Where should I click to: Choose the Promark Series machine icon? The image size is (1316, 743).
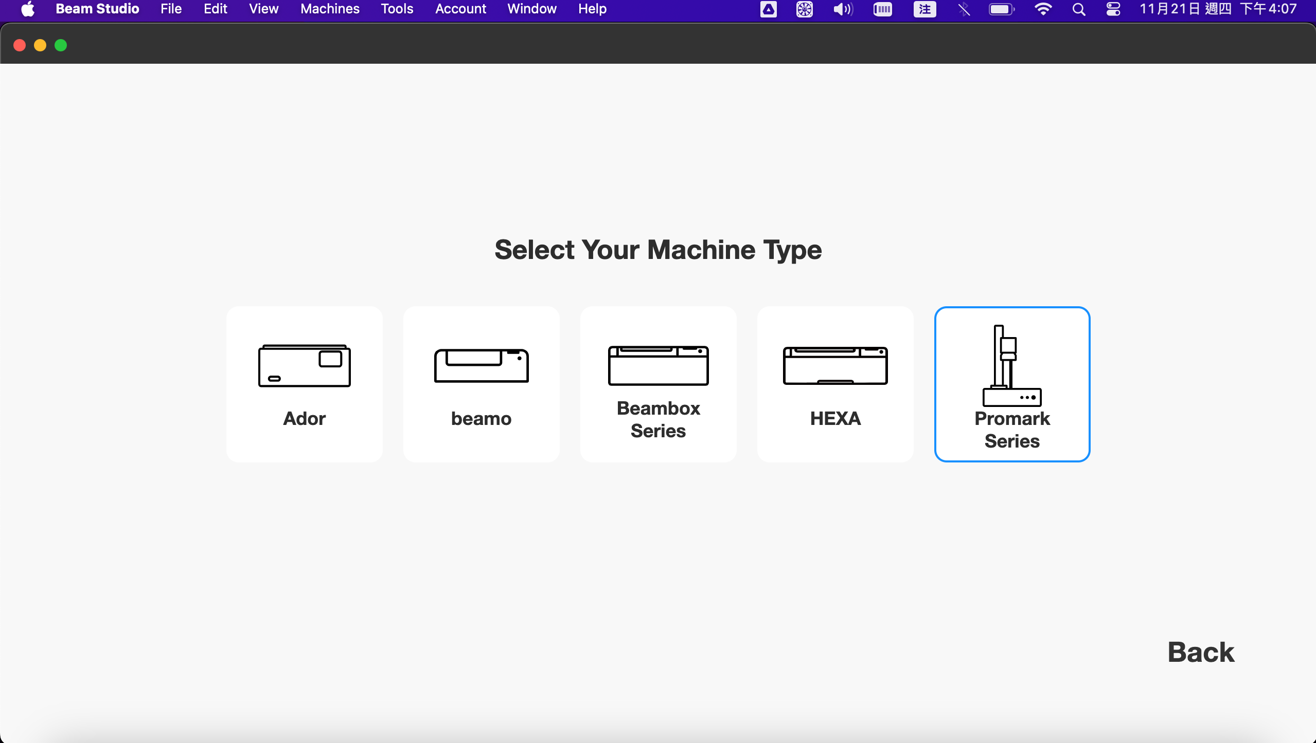click(1011, 365)
